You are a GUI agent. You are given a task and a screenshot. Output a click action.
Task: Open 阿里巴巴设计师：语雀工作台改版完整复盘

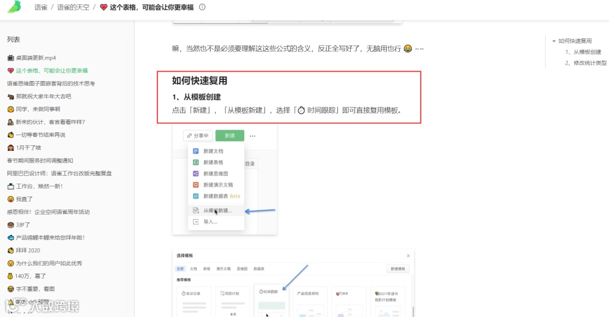[x=59, y=173]
